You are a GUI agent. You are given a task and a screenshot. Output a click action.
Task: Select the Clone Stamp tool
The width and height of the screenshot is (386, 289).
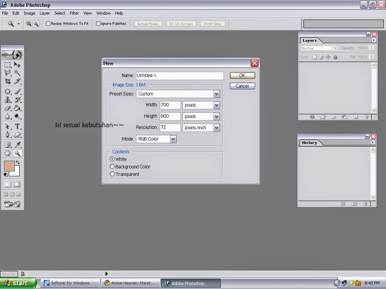8,100
